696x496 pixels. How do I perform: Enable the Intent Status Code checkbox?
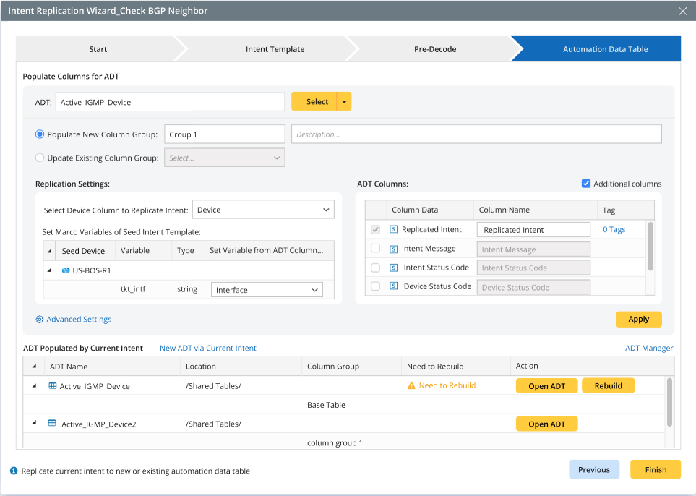tap(375, 268)
